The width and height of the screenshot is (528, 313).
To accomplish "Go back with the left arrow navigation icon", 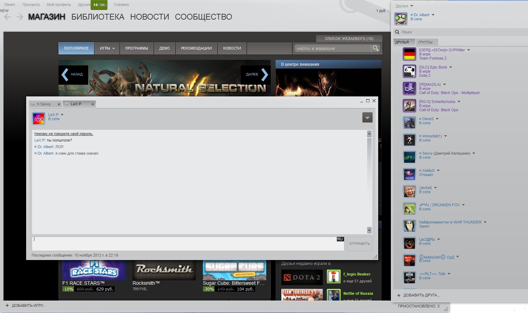I will (x=8, y=17).
